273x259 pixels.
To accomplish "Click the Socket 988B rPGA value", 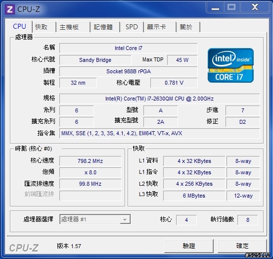I will click(x=129, y=71).
